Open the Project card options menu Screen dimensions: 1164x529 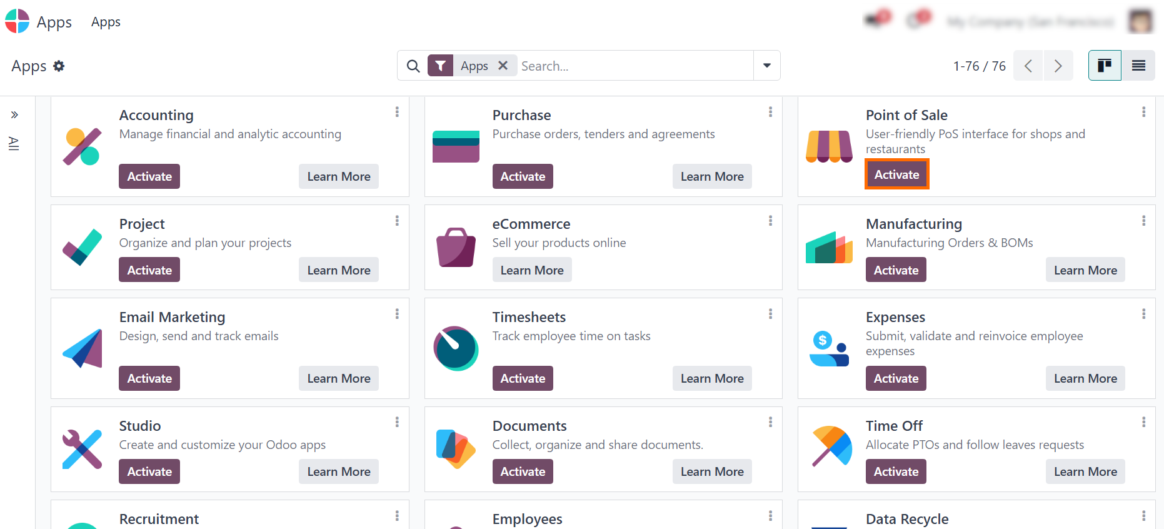397,221
